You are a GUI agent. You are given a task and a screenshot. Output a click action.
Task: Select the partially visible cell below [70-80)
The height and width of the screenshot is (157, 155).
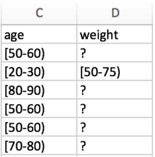point(39,156)
